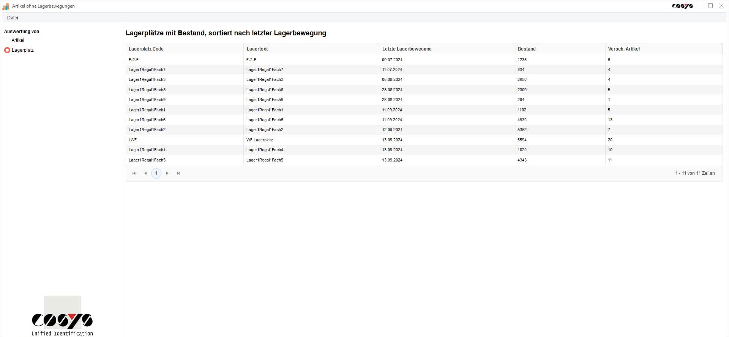Click Versch. Artikel value 7

[609, 130]
